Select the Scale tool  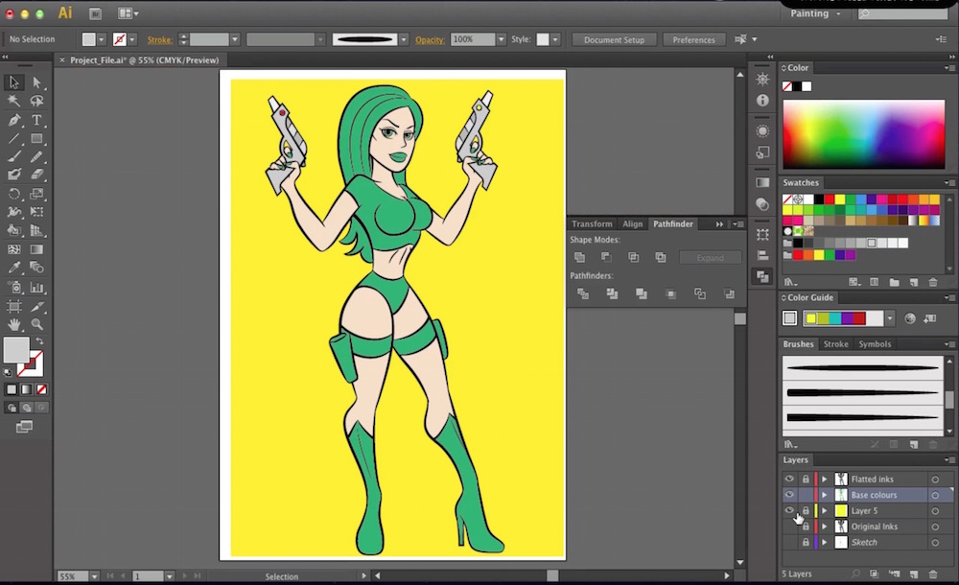tap(36, 194)
